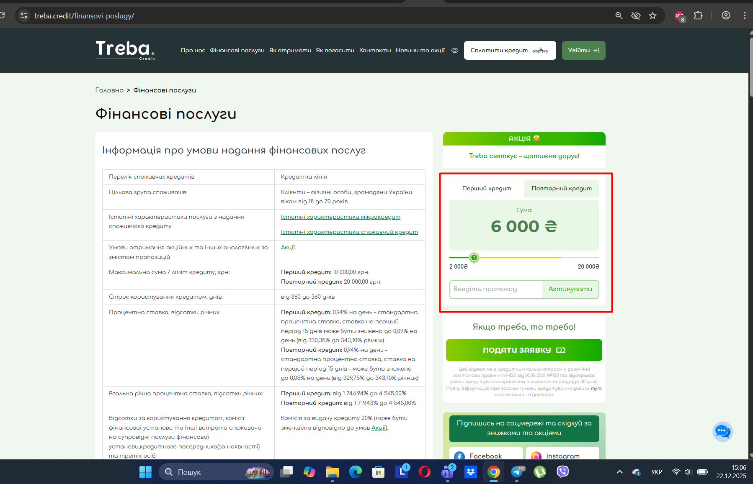Open Microsoft Store from the taskbar
Screen dimensions: 753x484
[x=379, y=472]
